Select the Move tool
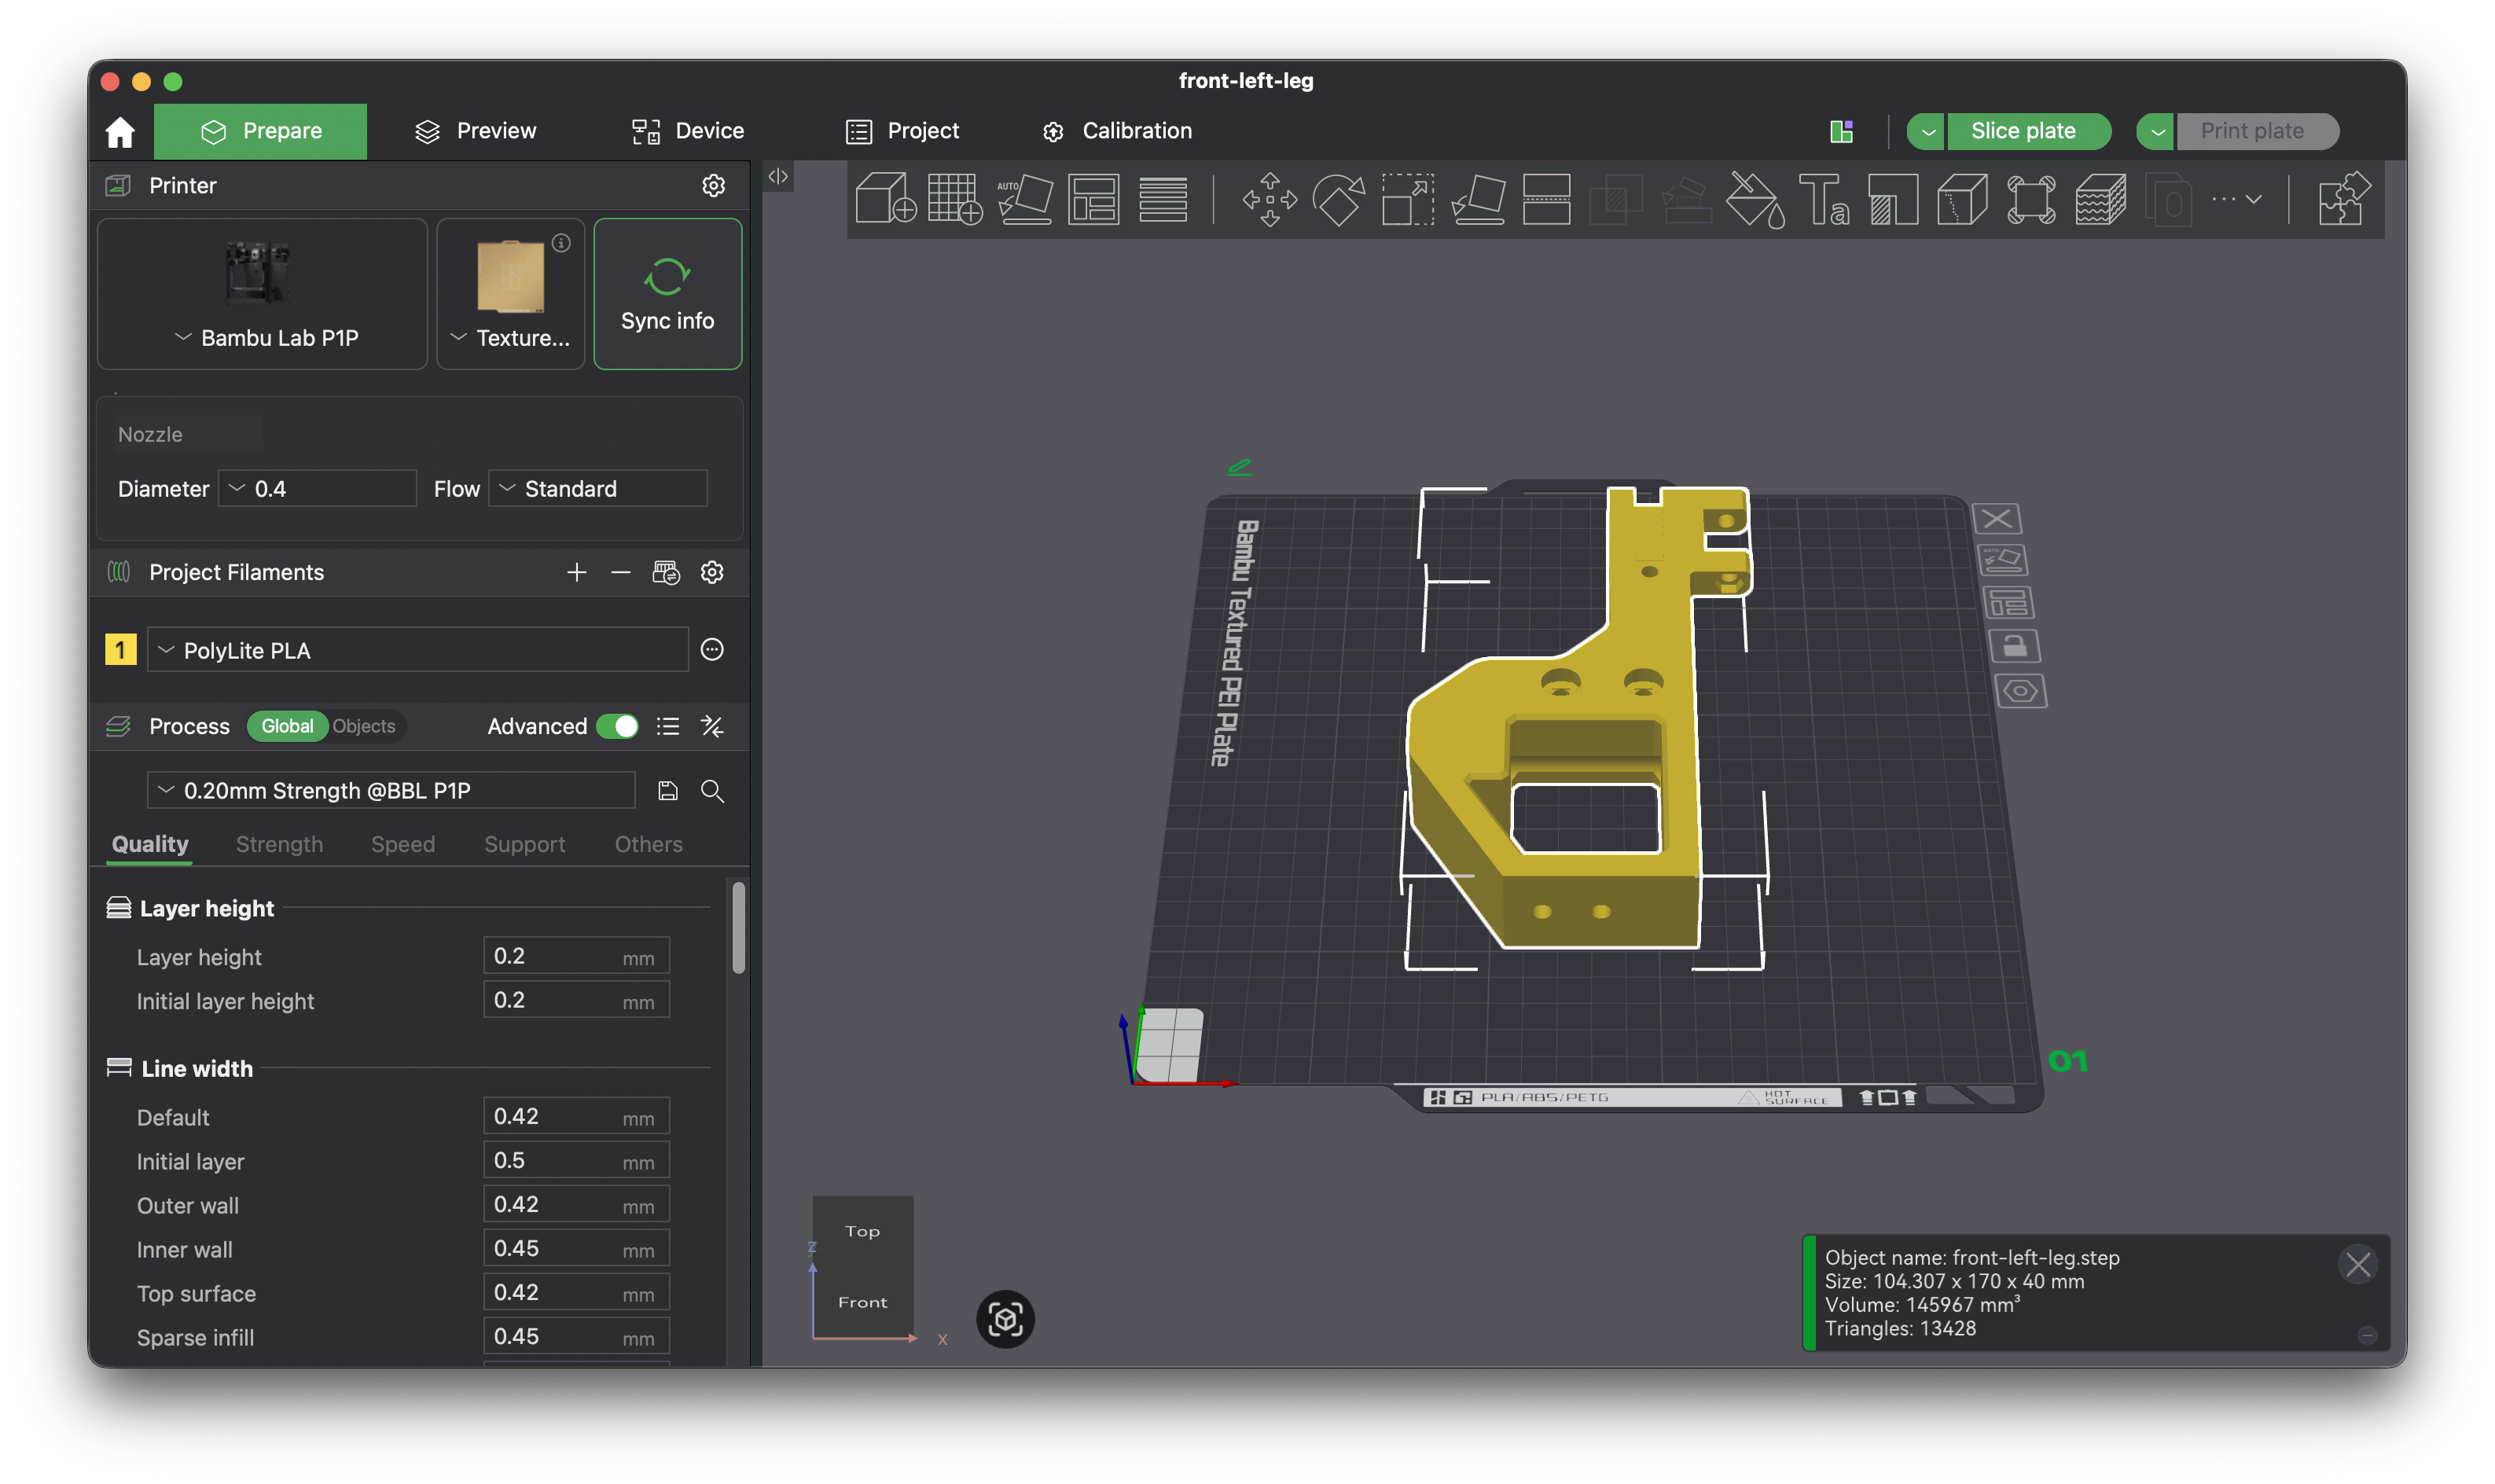The image size is (2495, 1484). pos(1269,199)
